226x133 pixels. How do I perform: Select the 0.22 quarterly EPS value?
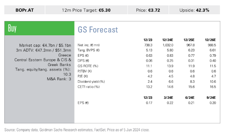click(170, 103)
